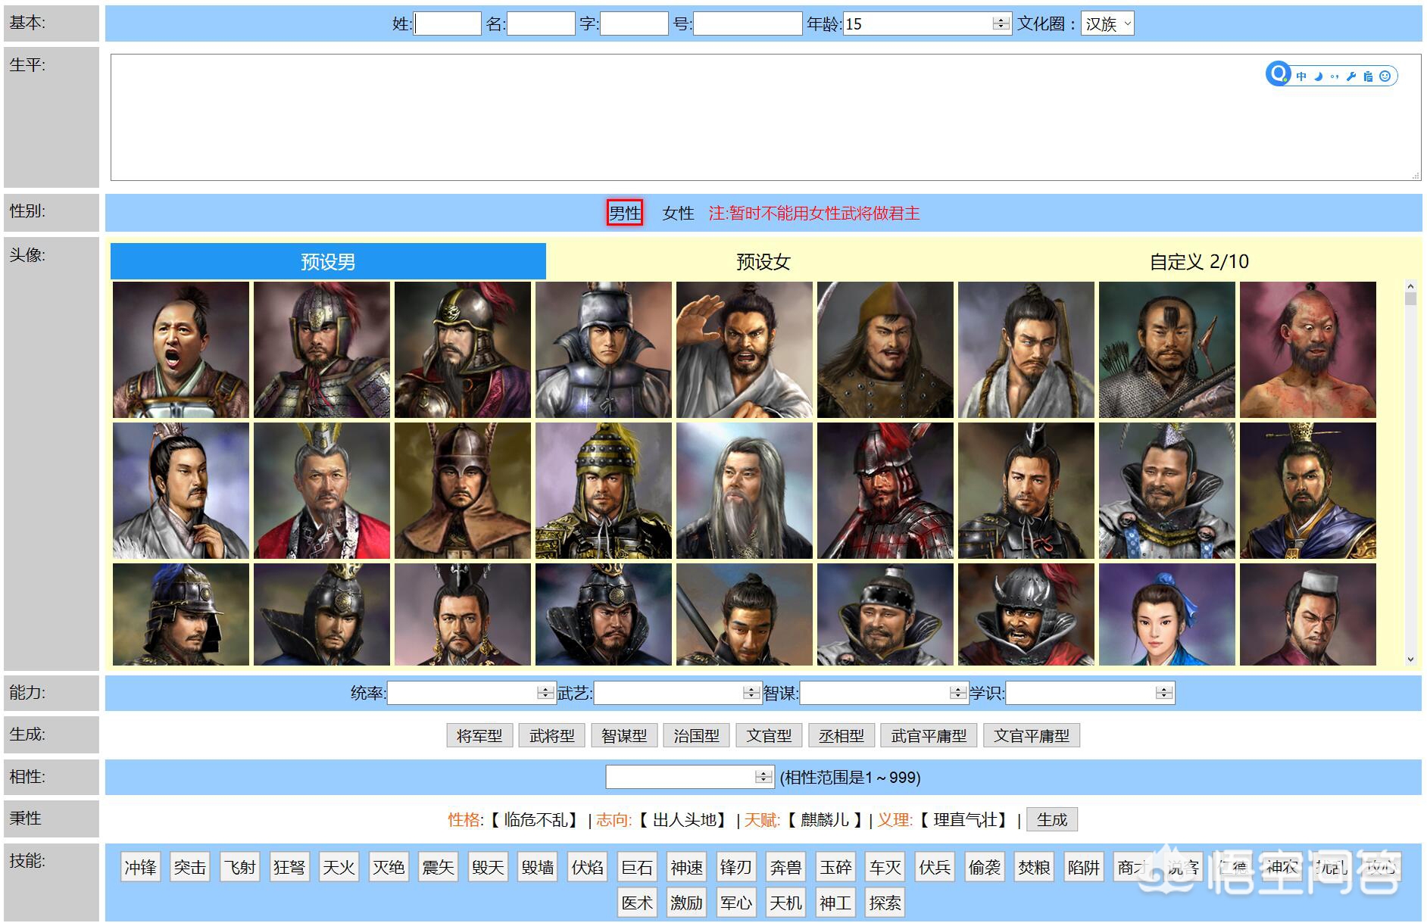Open the emoji smiley in IME toolbar
The height and width of the screenshot is (923, 1427).
(x=1385, y=76)
